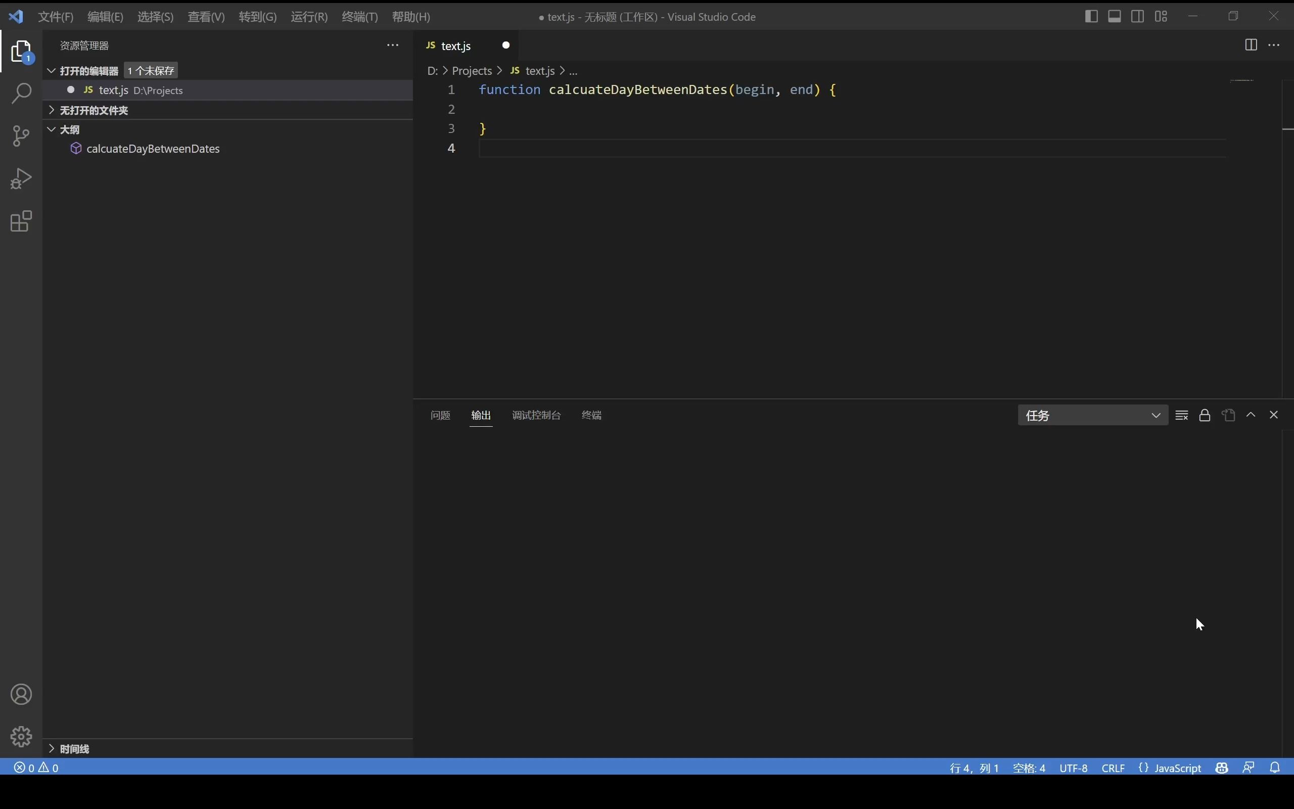Toggle bottom panel visibility in title bar
The width and height of the screenshot is (1294, 809).
[x=1115, y=17]
